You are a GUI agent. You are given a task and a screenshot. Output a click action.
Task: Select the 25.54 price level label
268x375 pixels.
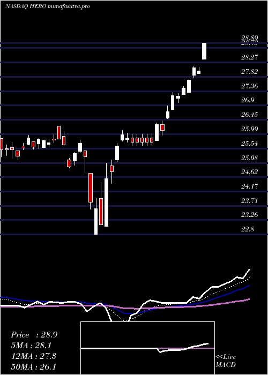click(x=249, y=144)
